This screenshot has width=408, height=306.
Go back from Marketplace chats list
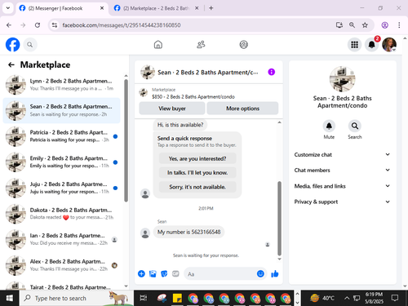coord(11,64)
